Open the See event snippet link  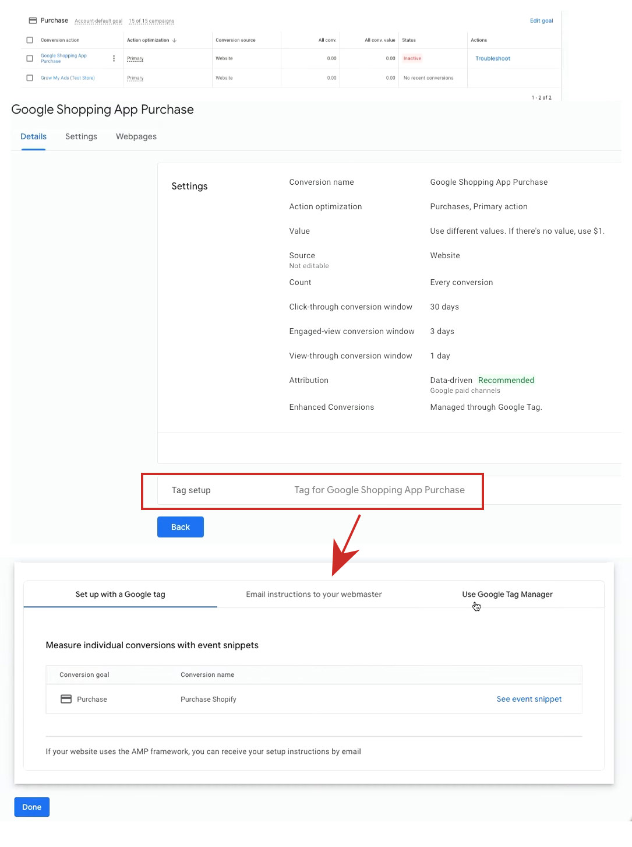tap(529, 699)
